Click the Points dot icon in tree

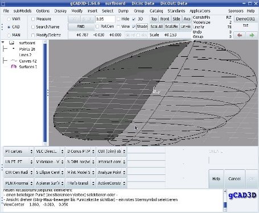point(14,49)
